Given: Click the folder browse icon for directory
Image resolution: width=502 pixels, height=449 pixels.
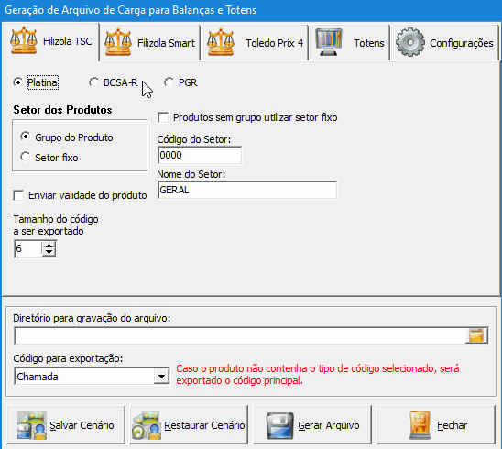Looking at the screenshot, I should pyautogui.click(x=476, y=335).
